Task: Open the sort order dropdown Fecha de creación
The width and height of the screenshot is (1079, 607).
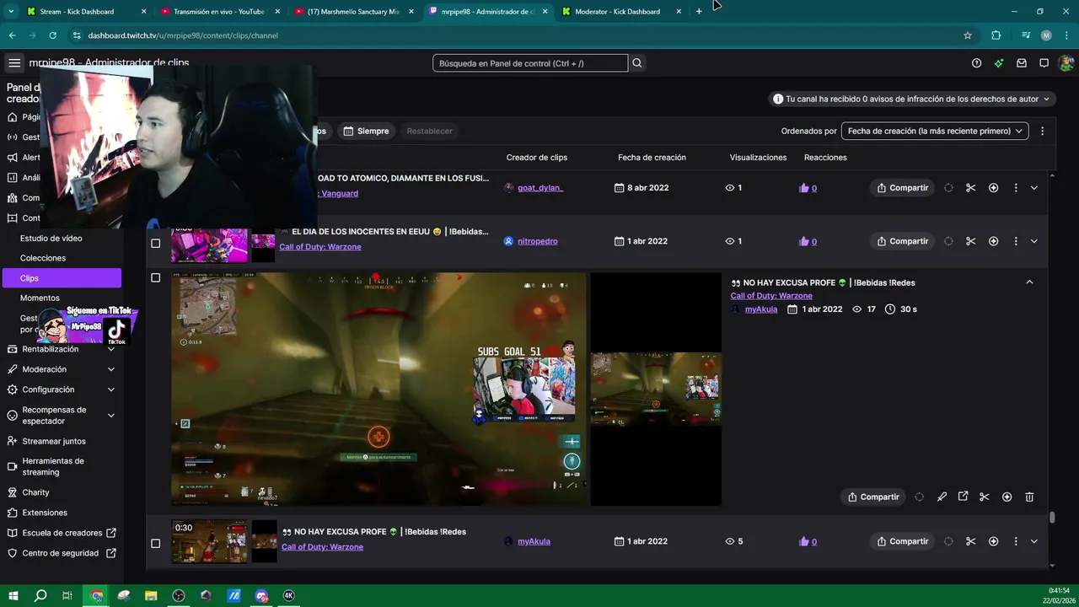Action: [935, 132]
